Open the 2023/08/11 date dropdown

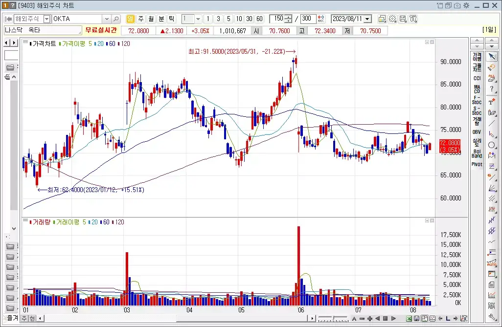[368, 19]
